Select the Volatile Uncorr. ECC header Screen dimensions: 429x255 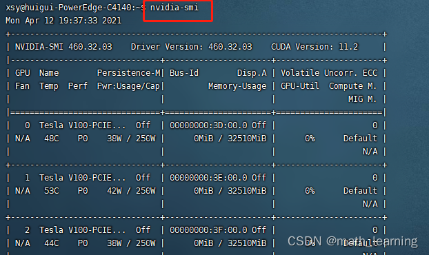[x=329, y=73]
